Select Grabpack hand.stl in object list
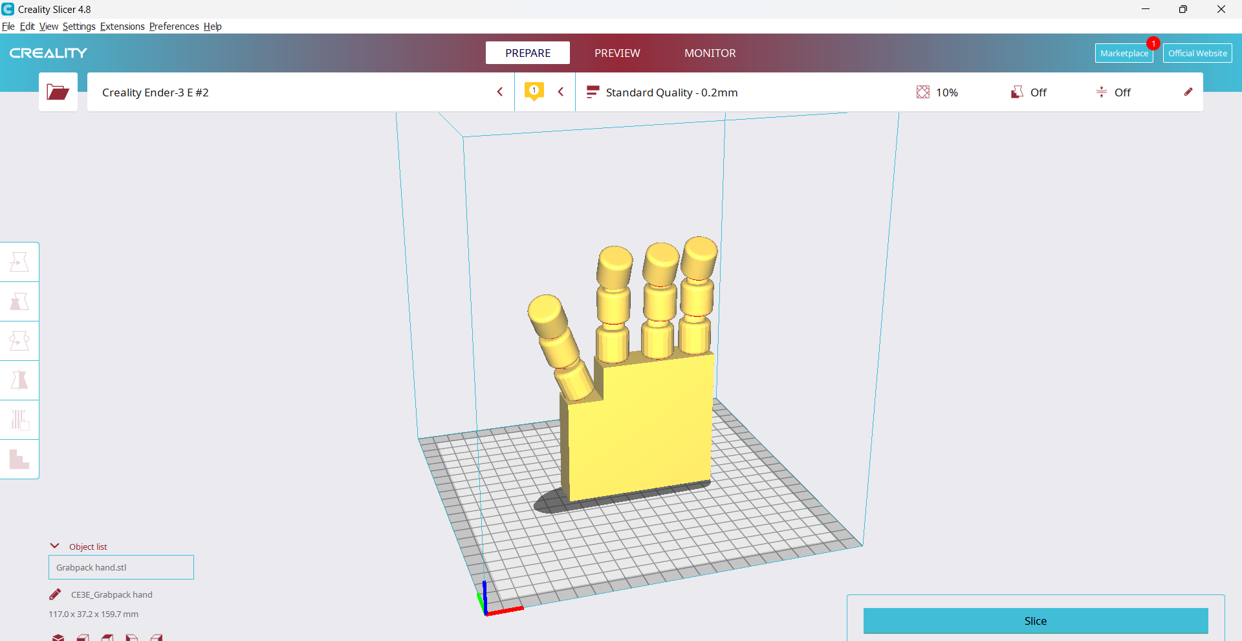The height and width of the screenshot is (641, 1242). [x=121, y=567]
